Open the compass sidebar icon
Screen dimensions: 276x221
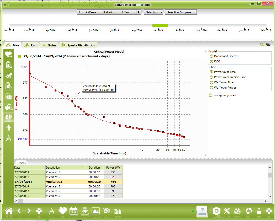[8, 138]
